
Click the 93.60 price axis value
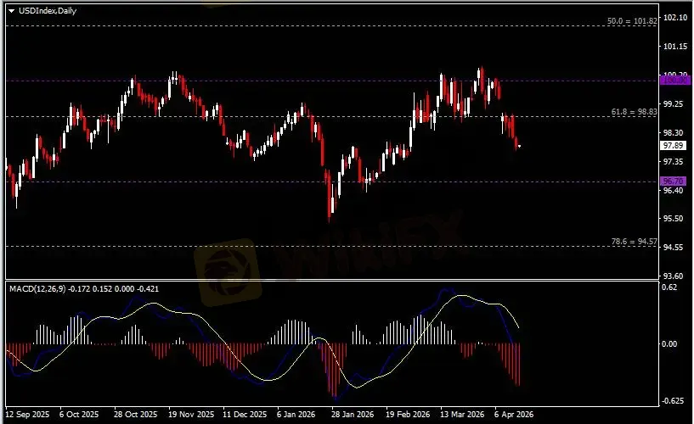point(674,276)
